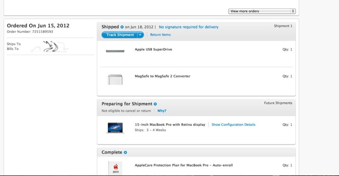Click the MagSafe 2 Converter product image

coord(115,80)
